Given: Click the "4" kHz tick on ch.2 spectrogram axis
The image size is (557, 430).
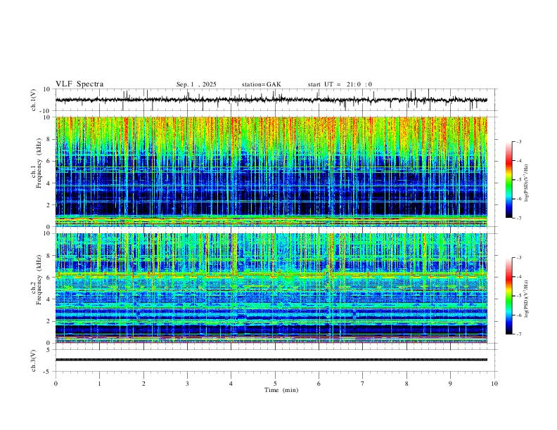Looking at the screenshot, I should coord(49,299).
